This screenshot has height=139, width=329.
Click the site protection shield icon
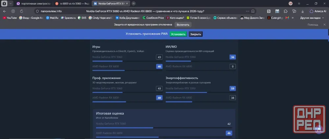[x=38, y=11]
